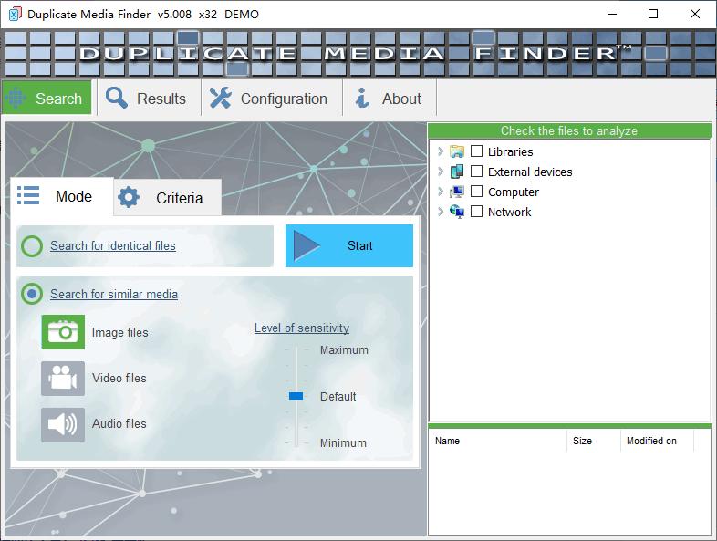Open the About tab
The image size is (717, 541).
point(390,98)
